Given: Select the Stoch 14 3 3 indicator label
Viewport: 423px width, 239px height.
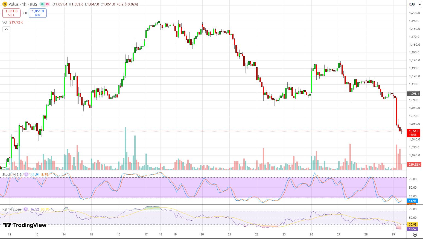Looking at the screenshot, I should pos(12,174).
